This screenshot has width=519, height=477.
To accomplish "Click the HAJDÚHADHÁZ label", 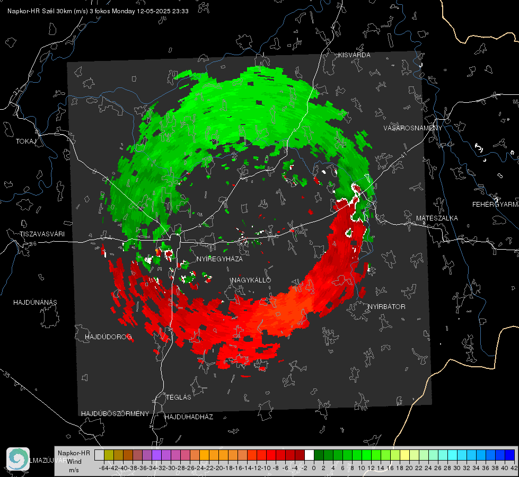I will pyautogui.click(x=189, y=417).
